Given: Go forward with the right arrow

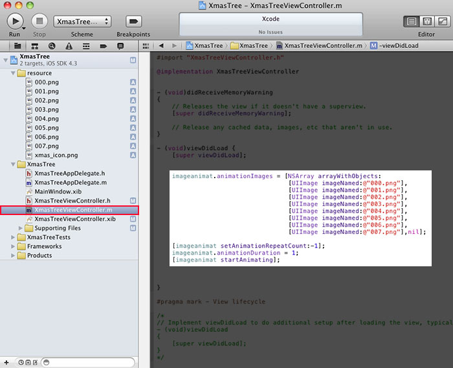Looking at the screenshot, I should [174, 45].
